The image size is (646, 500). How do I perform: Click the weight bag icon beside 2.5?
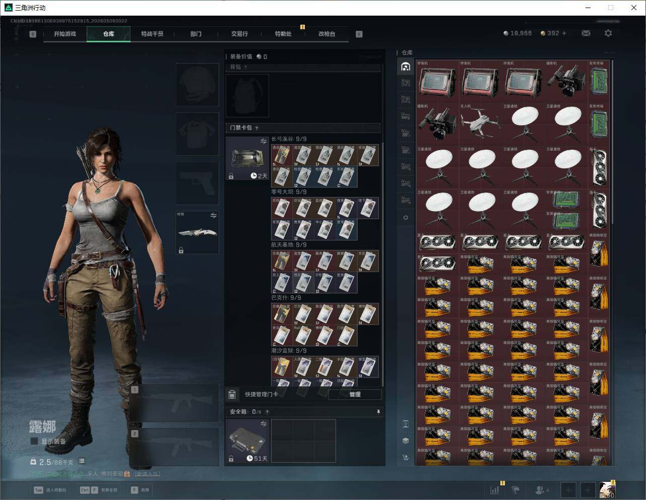[x=33, y=461]
